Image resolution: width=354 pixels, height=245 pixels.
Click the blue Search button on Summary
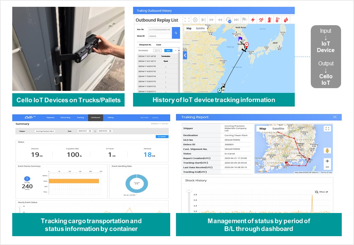coord(162,136)
